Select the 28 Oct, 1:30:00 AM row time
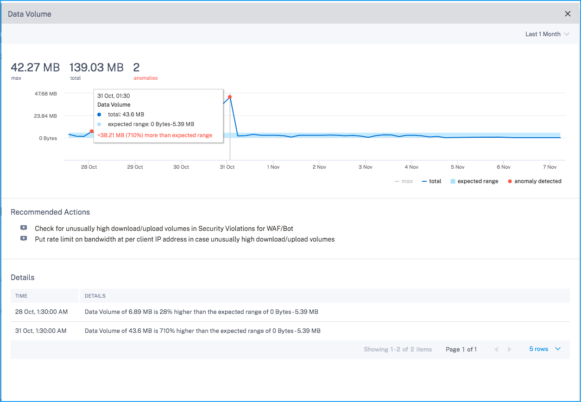The width and height of the screenshot is (581, 402). click(41, 312)
